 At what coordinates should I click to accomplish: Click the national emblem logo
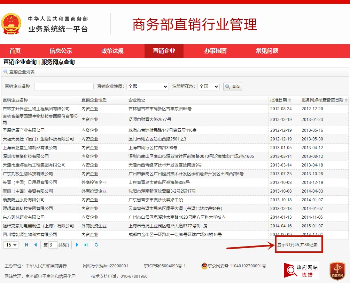coord(11,24)
